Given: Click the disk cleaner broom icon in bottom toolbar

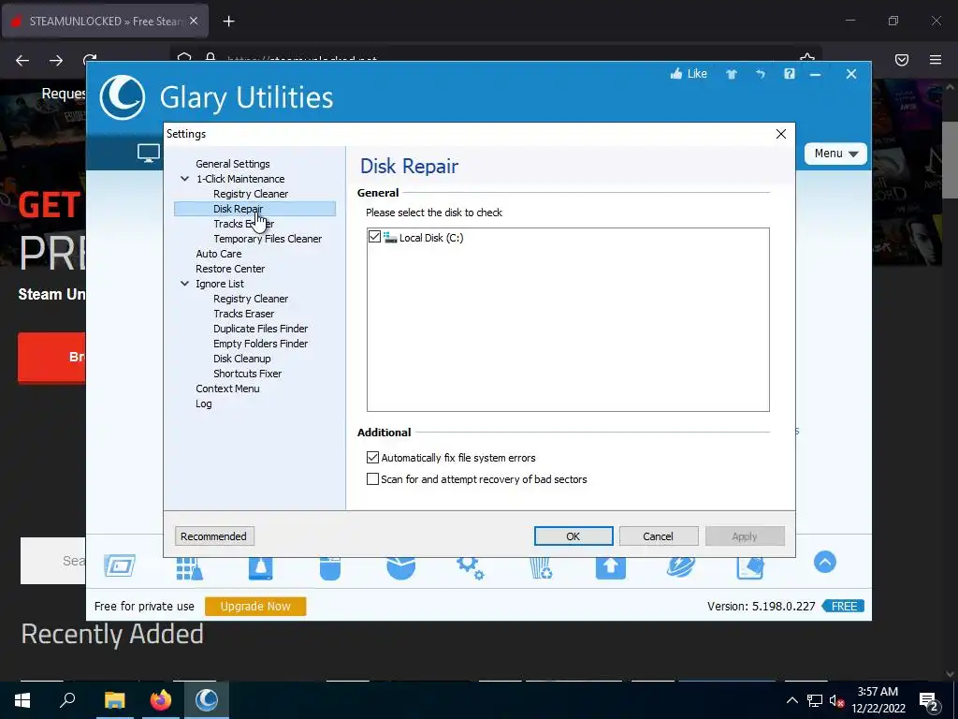Looking at the screenshot, I should click(x=189, y=568).
